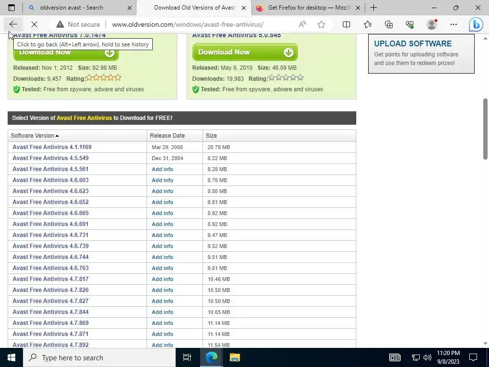Open Avast Free Antivirus 4.6.763 link
Screen dimensions: 489x367
point(51,268)
